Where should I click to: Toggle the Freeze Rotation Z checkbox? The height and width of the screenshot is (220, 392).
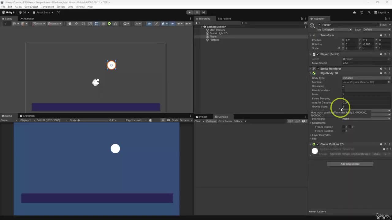pos(343,131)
